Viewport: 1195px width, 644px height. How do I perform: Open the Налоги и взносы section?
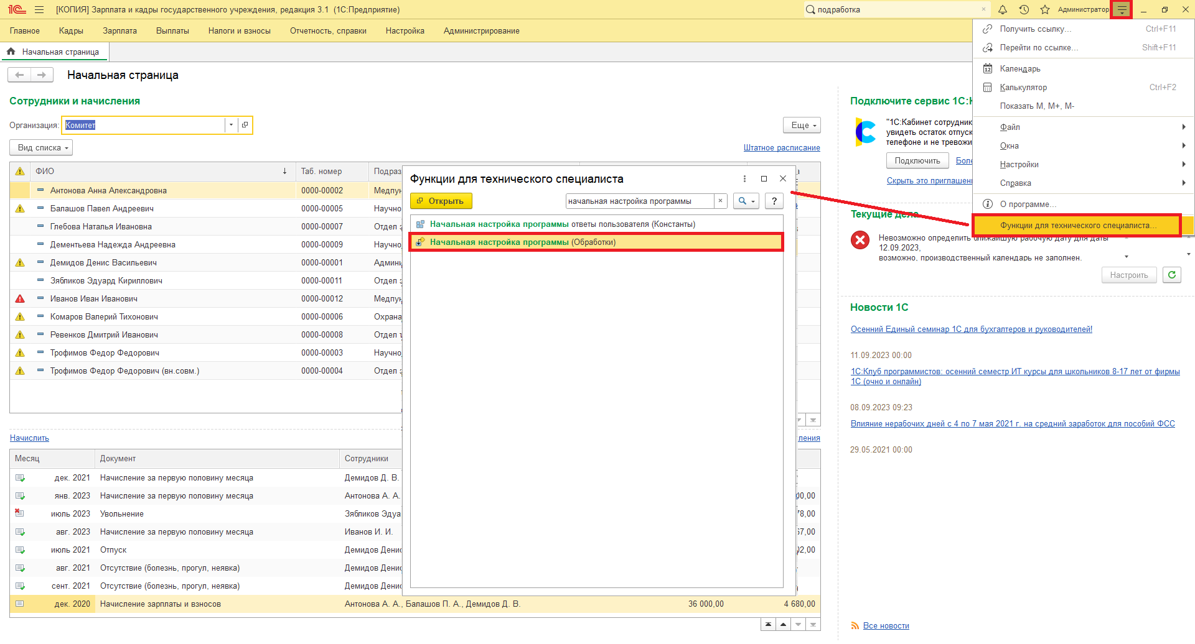click(240, 31)
